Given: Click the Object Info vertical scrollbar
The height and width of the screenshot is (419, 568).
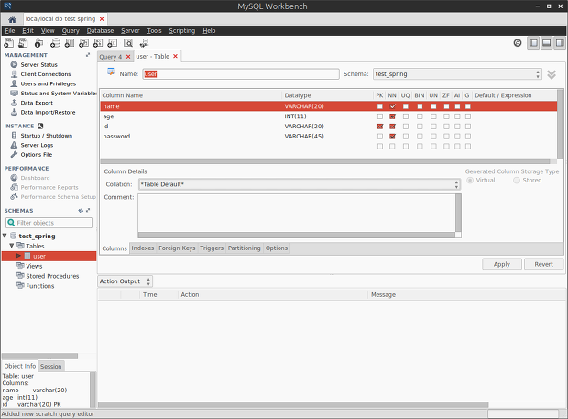Looking at the screenshot, I should coord(93,390).
